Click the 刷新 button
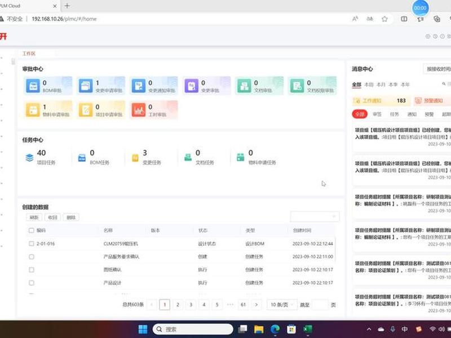The width and height of the screenshot is (451, 338). pyautogui.click(x=34, y=217)
